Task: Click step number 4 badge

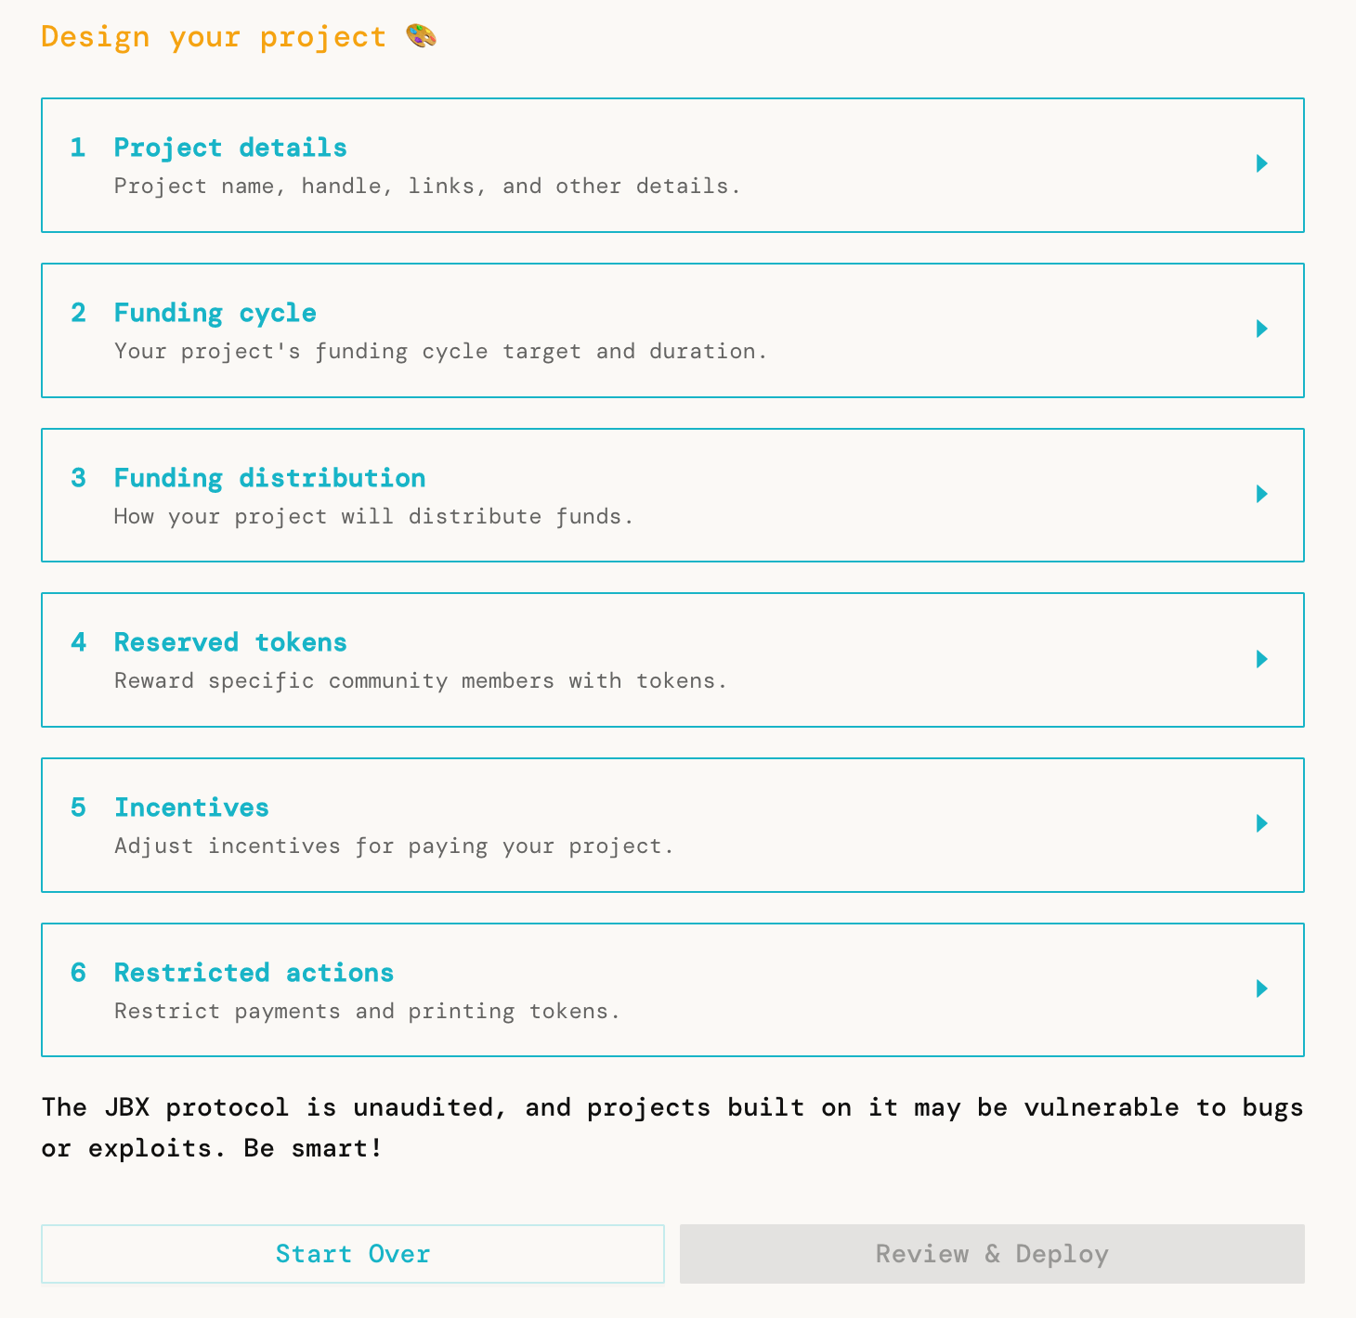Action: click(79, 642)
